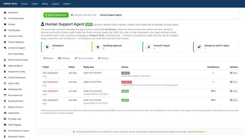Viewport: 245px width, 138px height.
Task: Click the red handed off status badge
Action: click(x=127, y=82)
